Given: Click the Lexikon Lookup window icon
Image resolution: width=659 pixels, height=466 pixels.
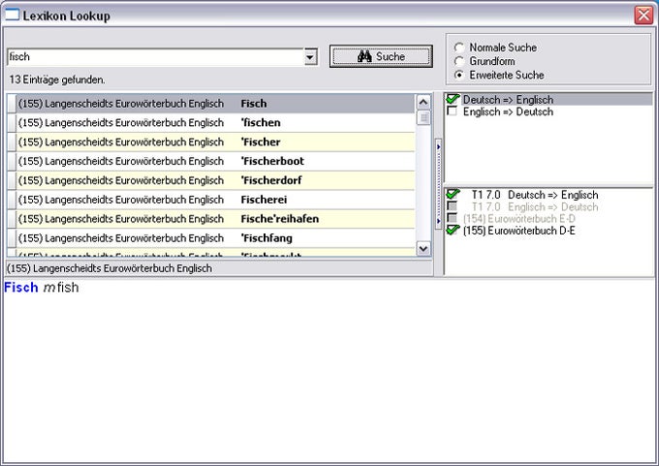Looking at the screenshot, I should [13, 16].
